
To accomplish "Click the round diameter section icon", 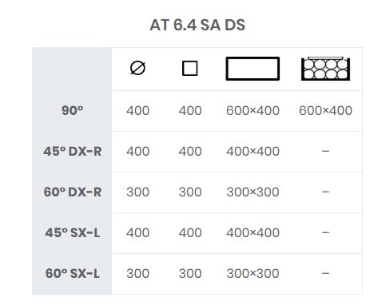I will (137, 68).
